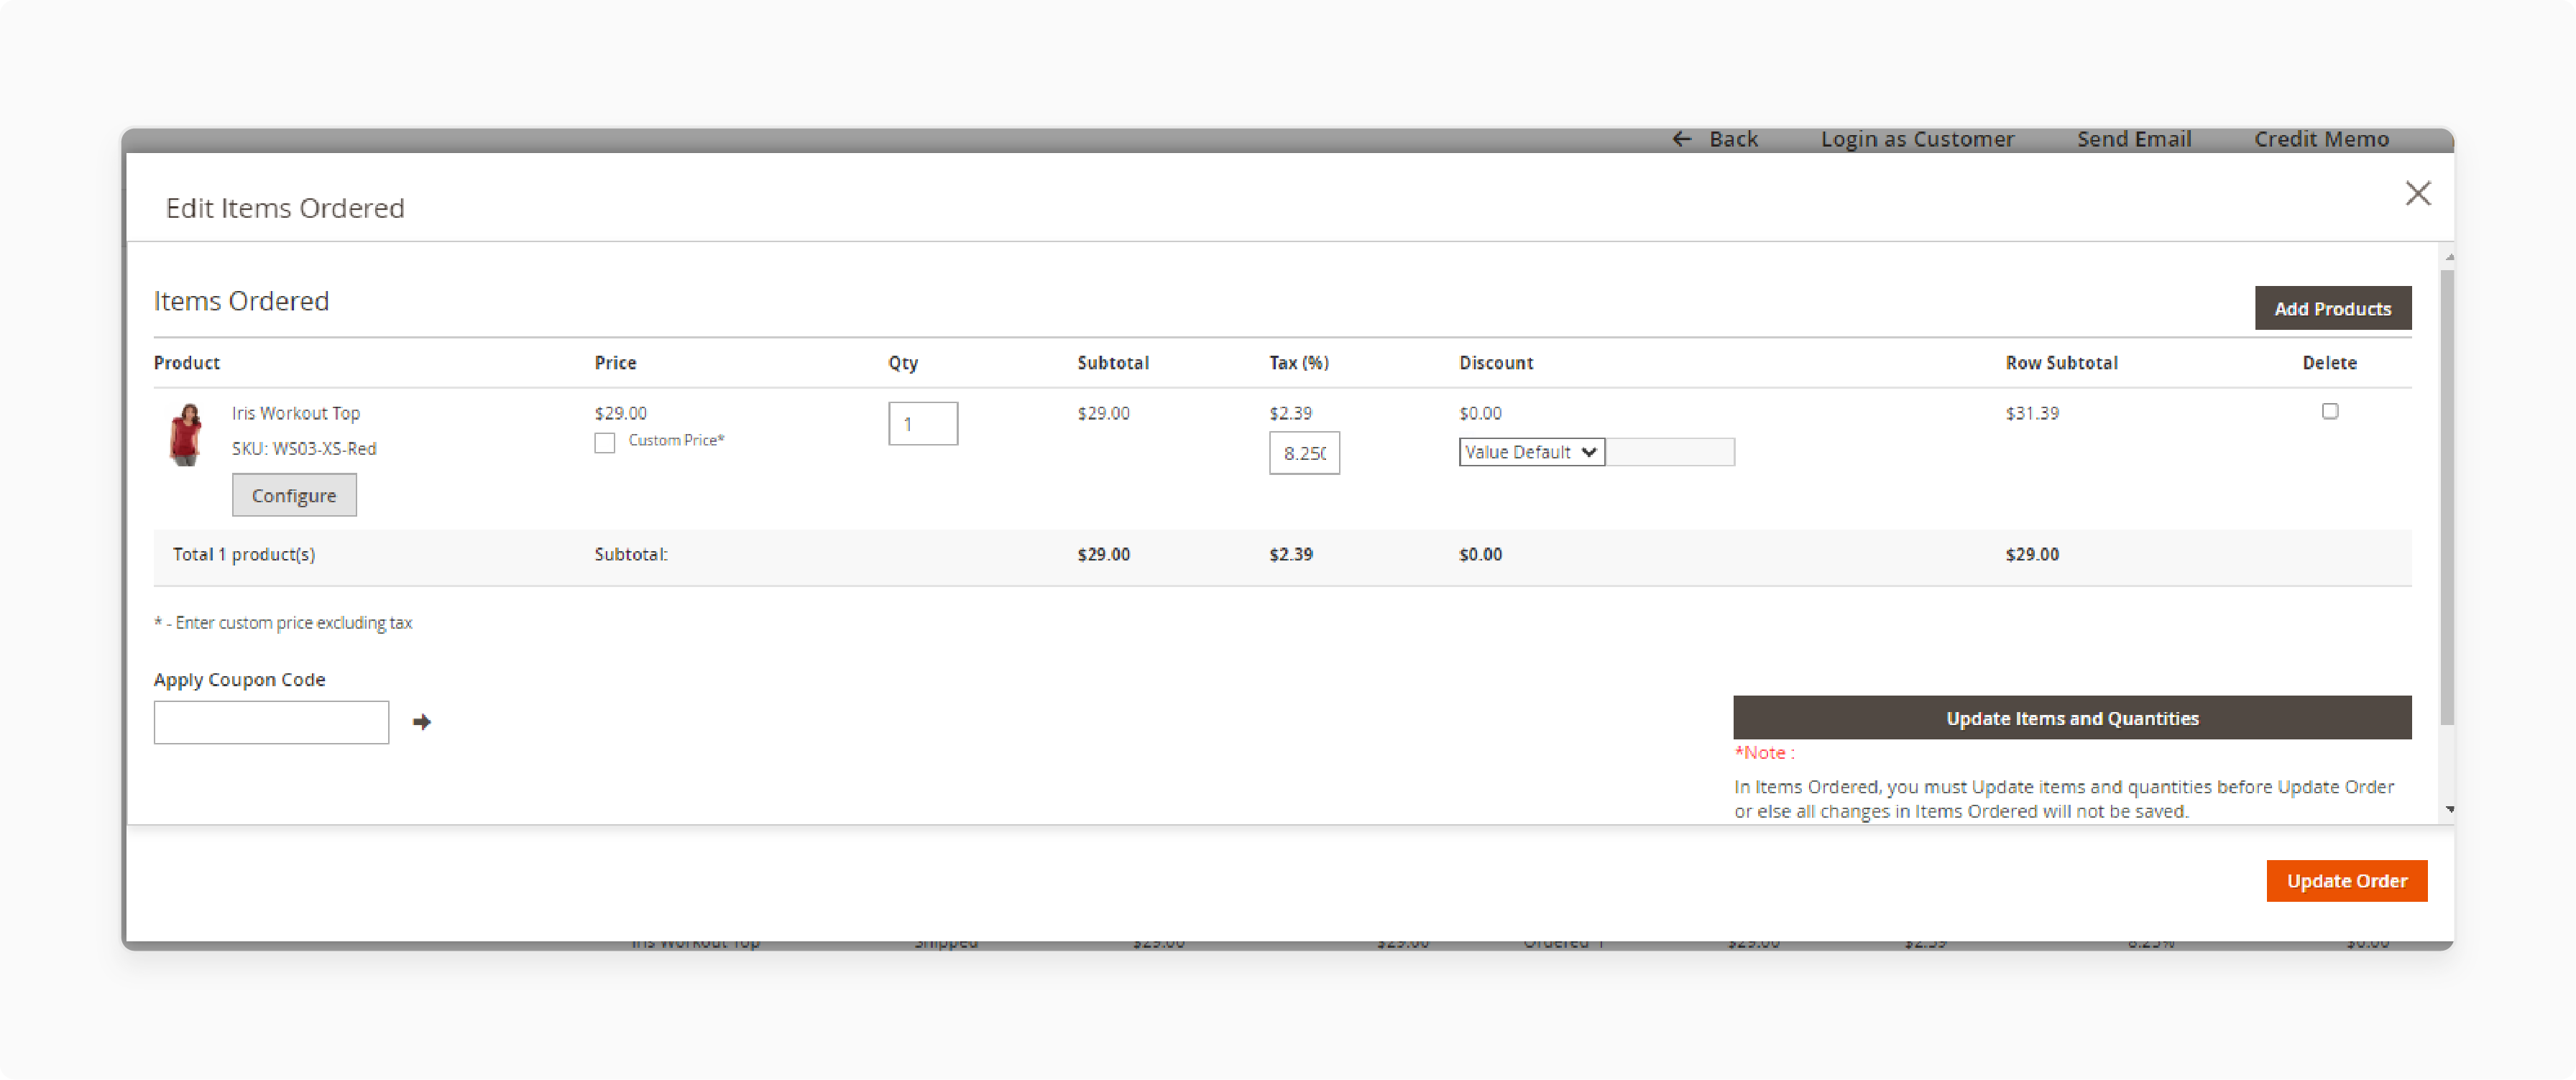Click the Back link in header
The height and width of the screenshot is (1080, 2576).
pos(1733,139)
